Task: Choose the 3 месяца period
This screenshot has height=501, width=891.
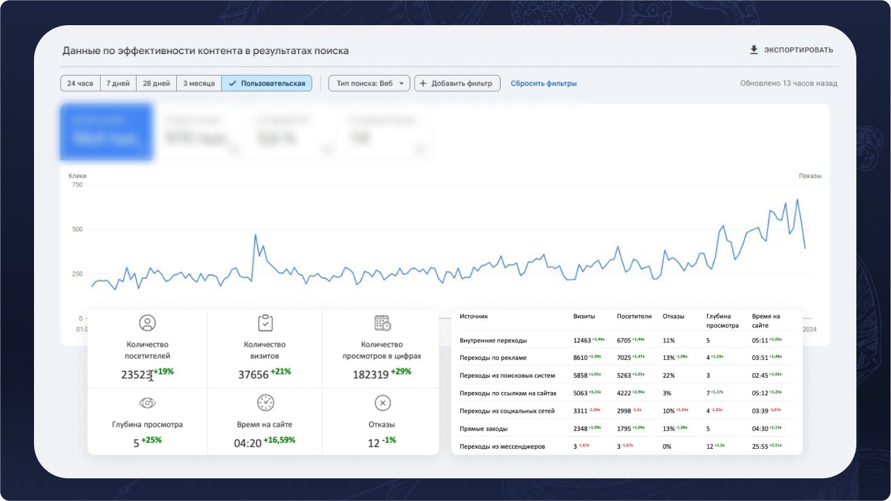Action: tap(198, 84)
